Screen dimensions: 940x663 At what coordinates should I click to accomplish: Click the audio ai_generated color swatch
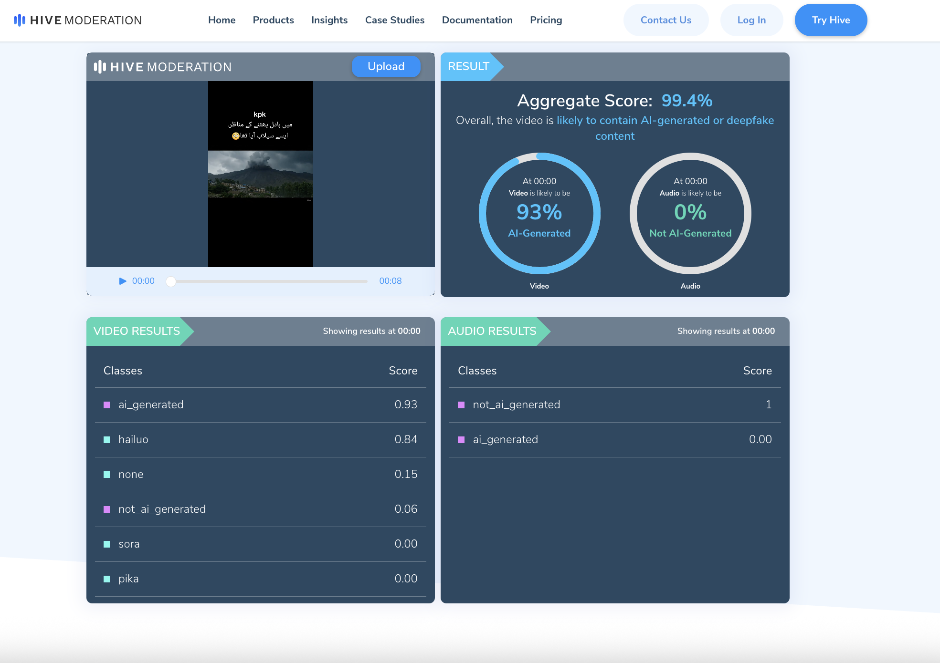pos(461,440)
